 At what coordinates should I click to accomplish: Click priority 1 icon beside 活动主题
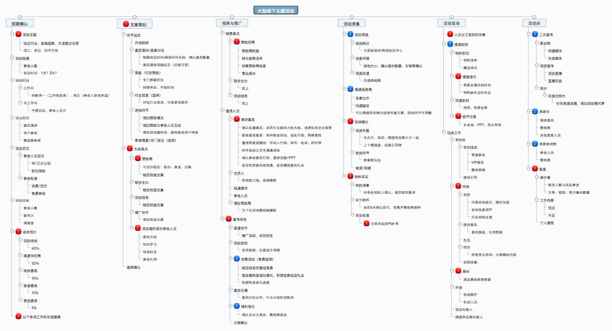(18, 35)
